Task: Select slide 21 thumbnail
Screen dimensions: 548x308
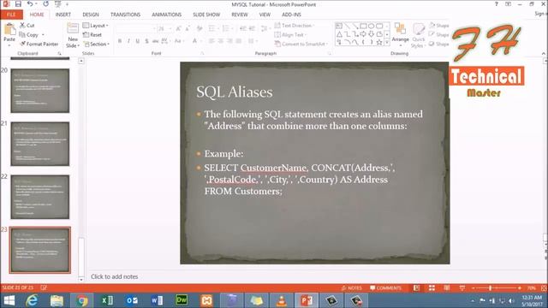Action: click(40, 144)
